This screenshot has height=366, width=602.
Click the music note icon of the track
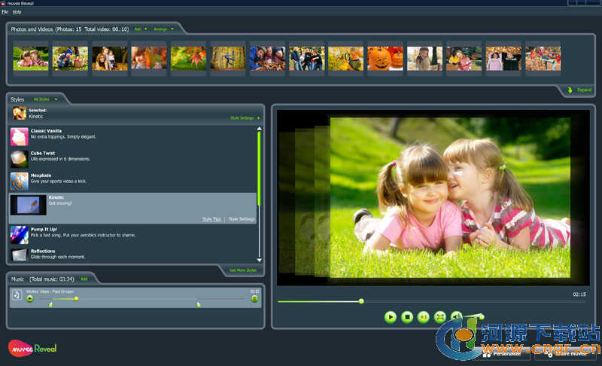[17, 295]
